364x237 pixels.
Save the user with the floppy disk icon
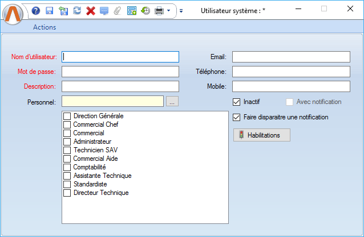(x=49, y=10)
